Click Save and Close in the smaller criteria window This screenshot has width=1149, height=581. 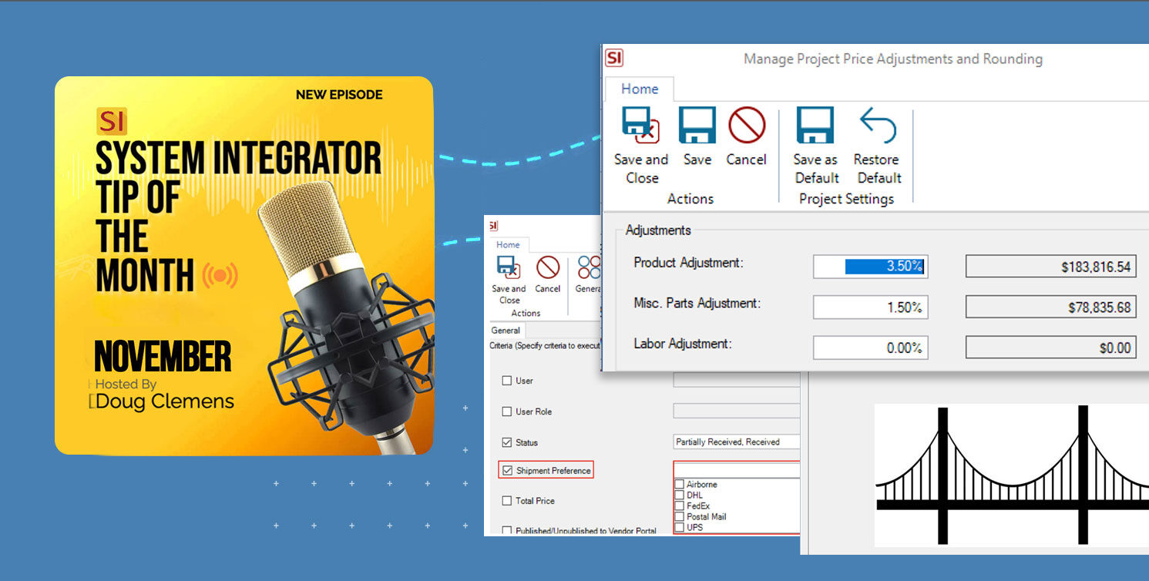(509, 280)
